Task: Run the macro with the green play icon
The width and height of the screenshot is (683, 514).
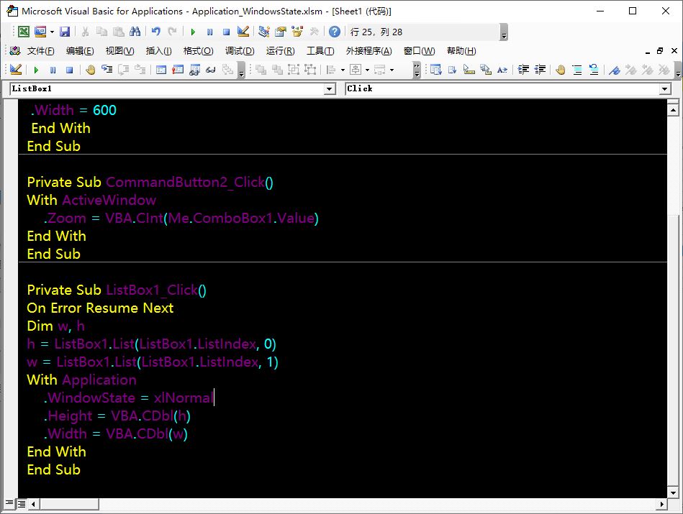Action: click(193, 32)
